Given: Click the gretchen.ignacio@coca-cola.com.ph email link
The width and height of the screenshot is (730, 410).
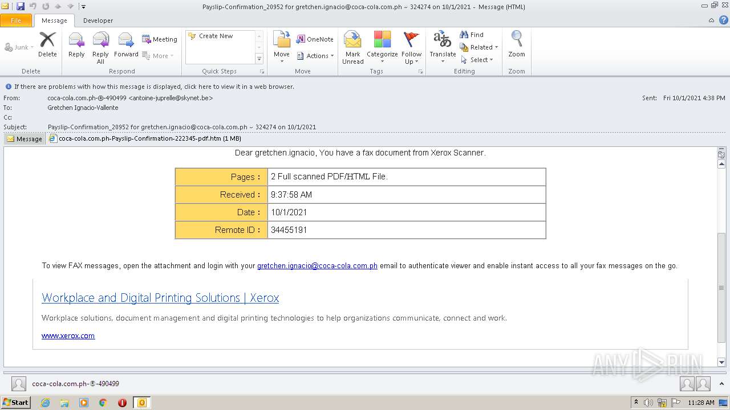Looking at the screenshot, I should [317, 266].
